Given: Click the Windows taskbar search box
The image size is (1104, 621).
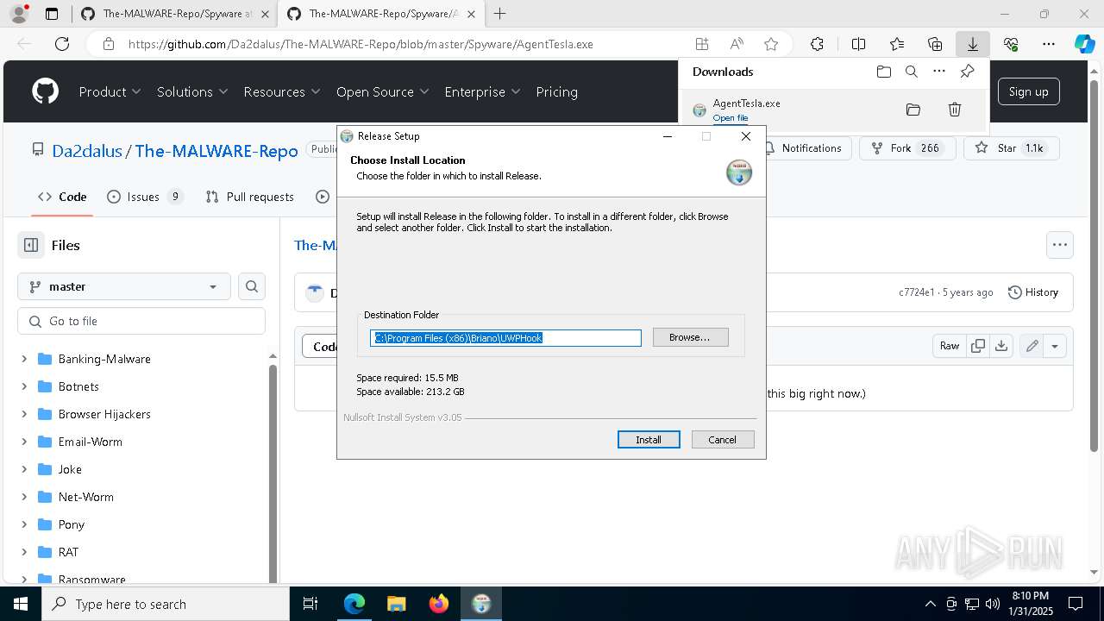Looking at the screenshot, I should (x=166, y=604).
